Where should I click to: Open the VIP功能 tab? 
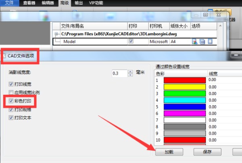pos(96,3)
